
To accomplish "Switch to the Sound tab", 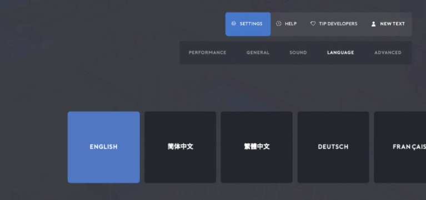I will click(x=298, y=53).
